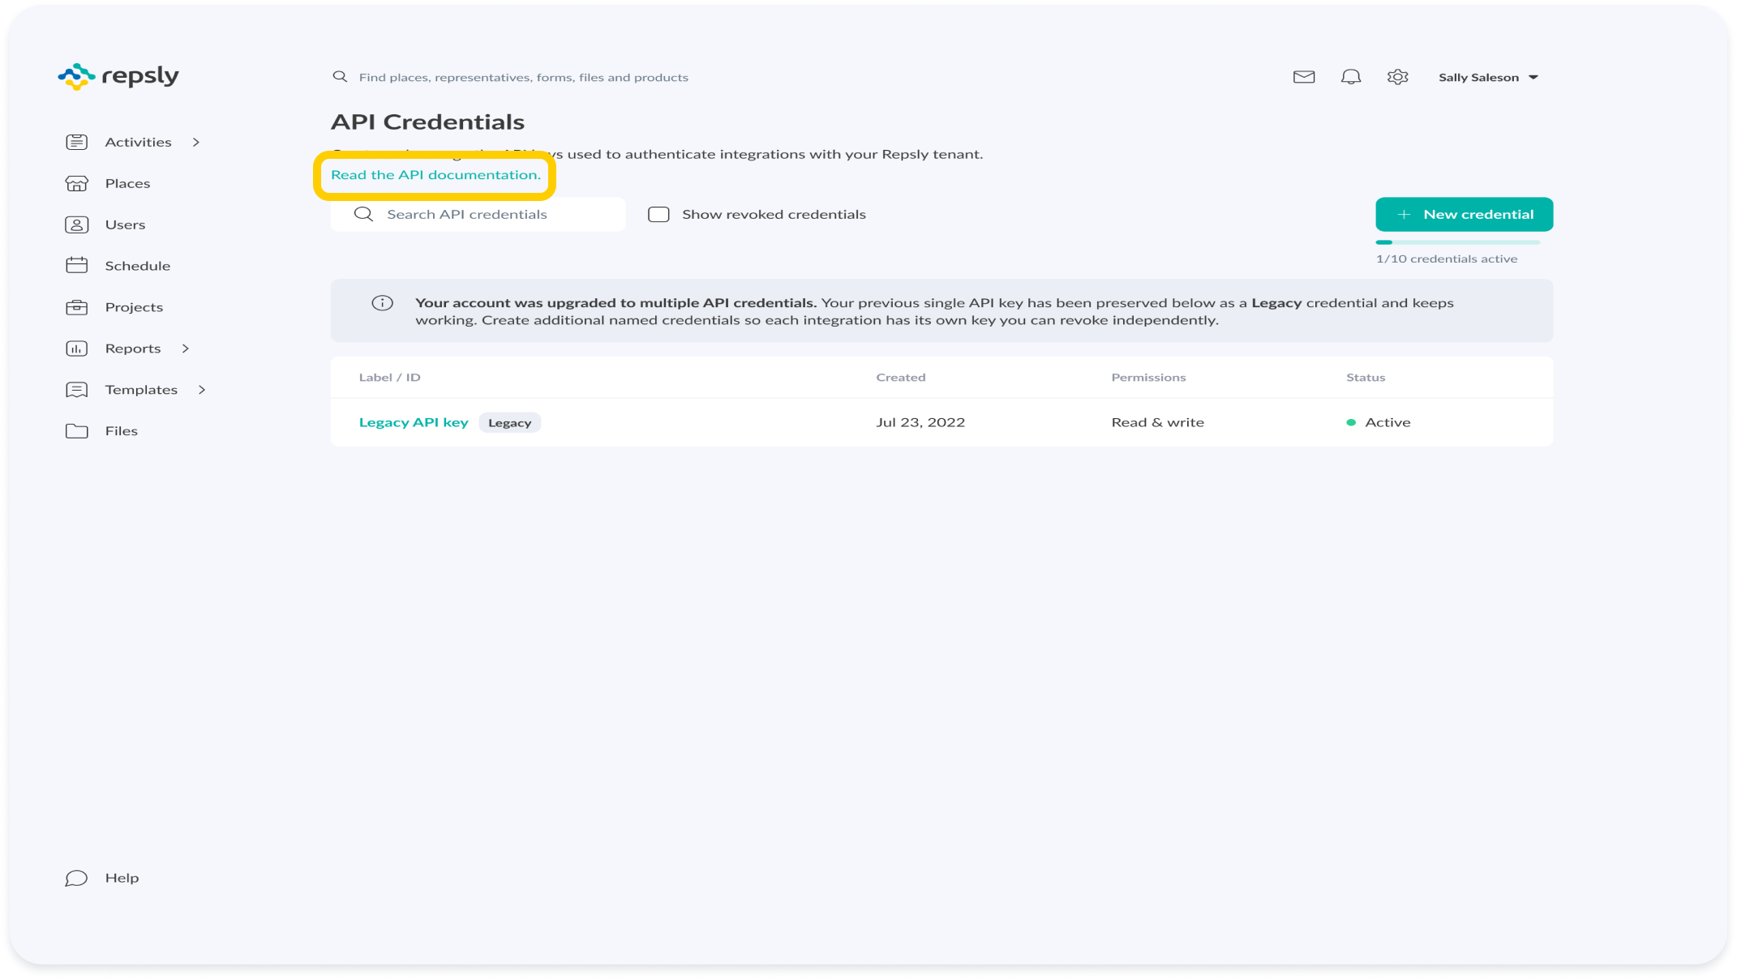The width and height of the screenshot is (1737, 979).
Task: Focus the global Find places search field
Action: (x=523, y=77)
